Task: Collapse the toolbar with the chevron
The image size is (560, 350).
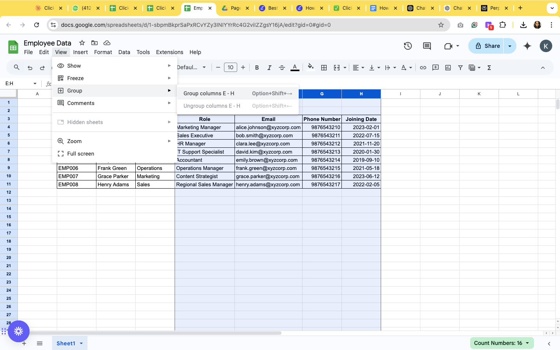Action: pyautogui.click(x=543, y=67)
